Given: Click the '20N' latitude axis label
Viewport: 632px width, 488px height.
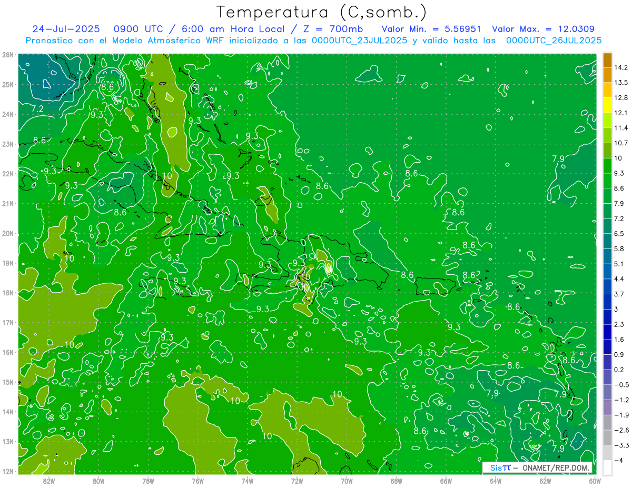Looking at the screenshot, I should coord(8,233).
